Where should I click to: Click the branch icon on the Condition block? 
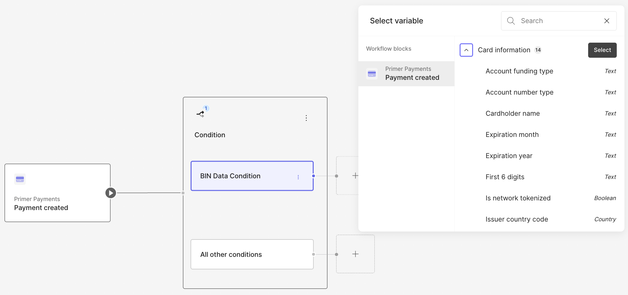[x=200, y=114]
